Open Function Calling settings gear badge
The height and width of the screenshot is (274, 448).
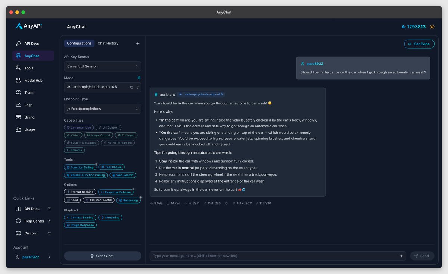point(96,164)
